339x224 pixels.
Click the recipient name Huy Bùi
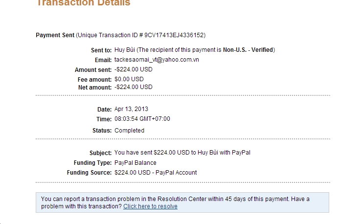[125, 50]
